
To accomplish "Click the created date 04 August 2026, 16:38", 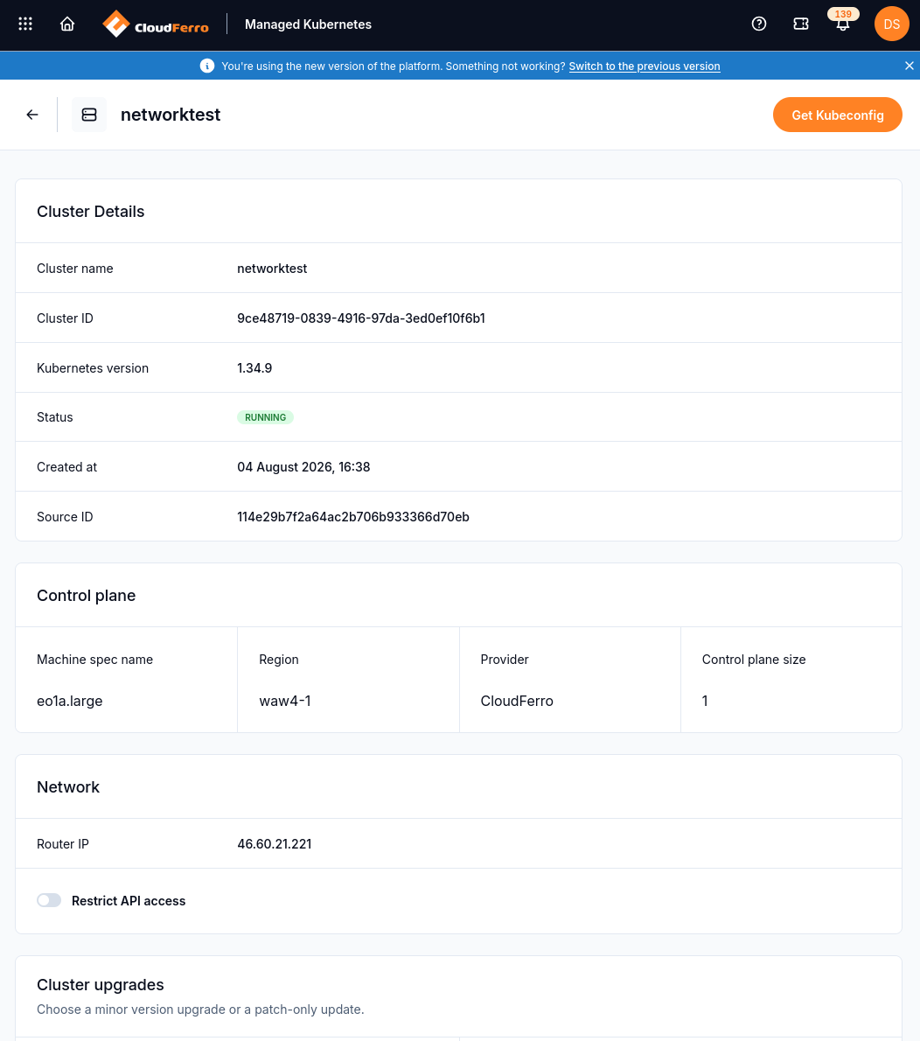I will pos(303,467).
